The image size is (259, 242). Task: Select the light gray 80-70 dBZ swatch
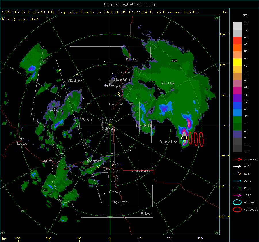point(237,26)
